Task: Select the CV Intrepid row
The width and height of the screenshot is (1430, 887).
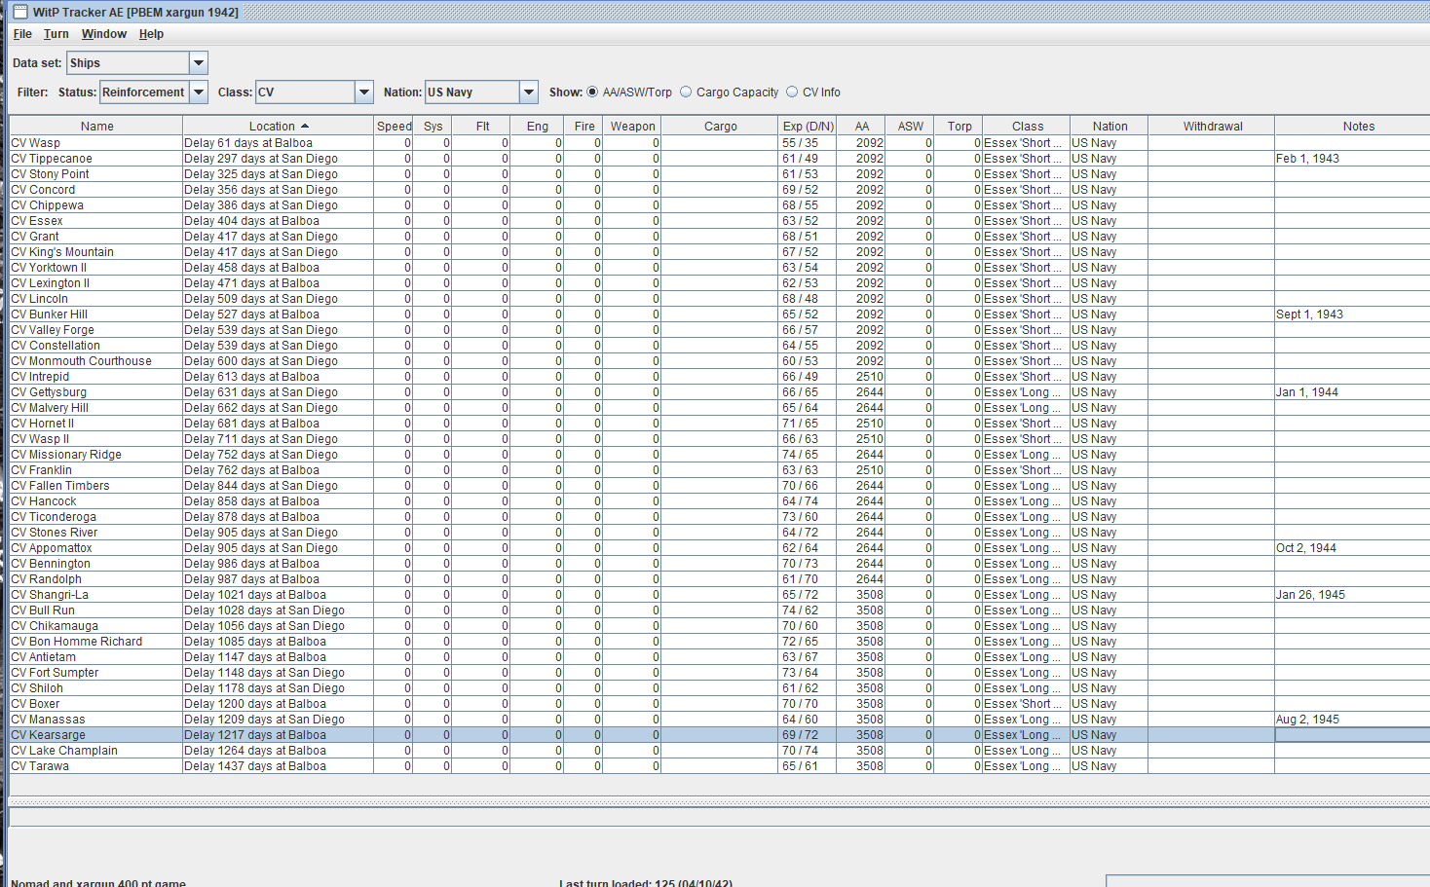Action: point(720,377)
